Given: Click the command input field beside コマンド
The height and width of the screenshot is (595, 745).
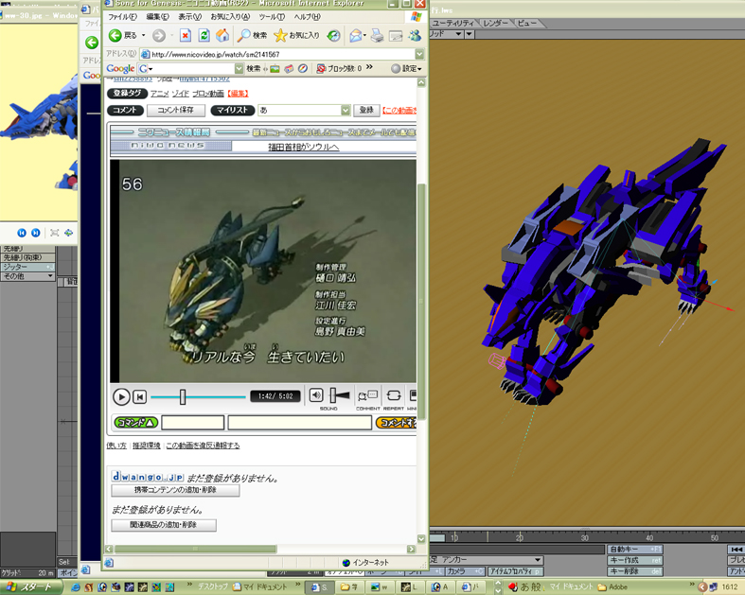Looking at the screenshot, I should (x=192, y=423).
